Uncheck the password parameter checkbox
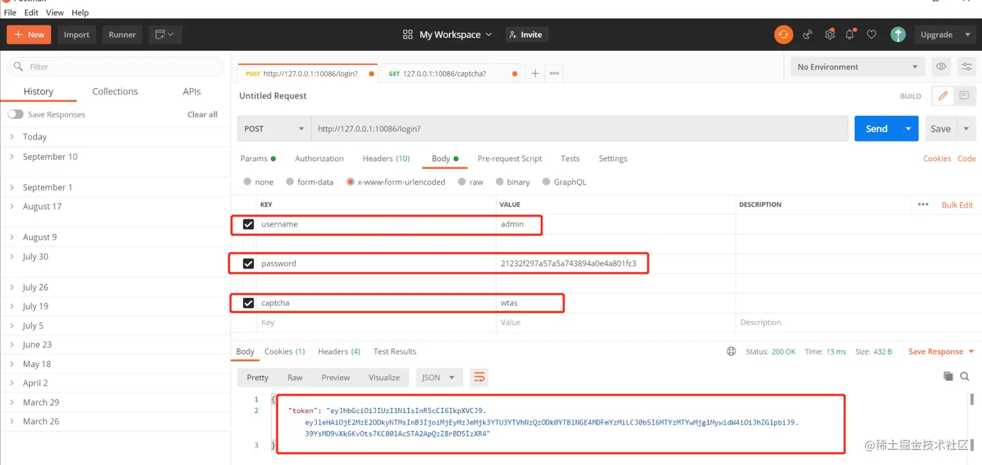 [248, 264]
